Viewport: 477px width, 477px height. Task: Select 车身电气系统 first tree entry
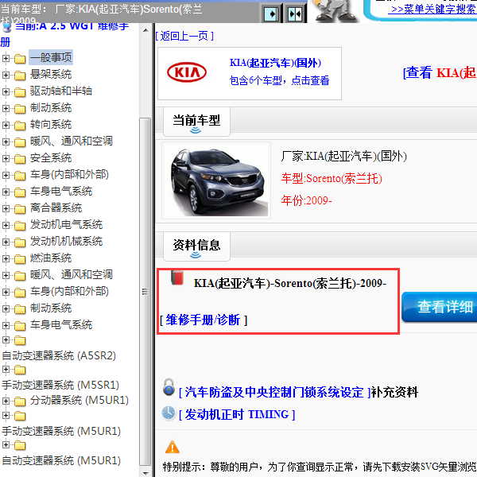tap(61, 192)
